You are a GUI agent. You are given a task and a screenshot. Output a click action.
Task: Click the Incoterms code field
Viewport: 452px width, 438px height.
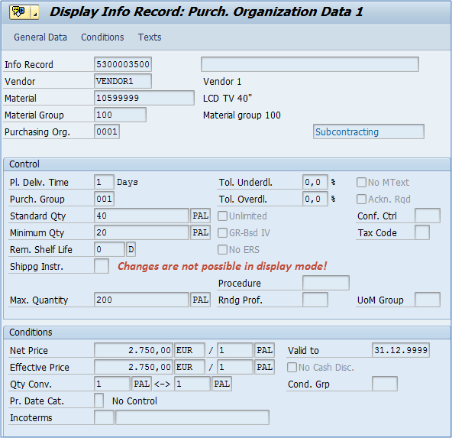(x=104, y=417)
